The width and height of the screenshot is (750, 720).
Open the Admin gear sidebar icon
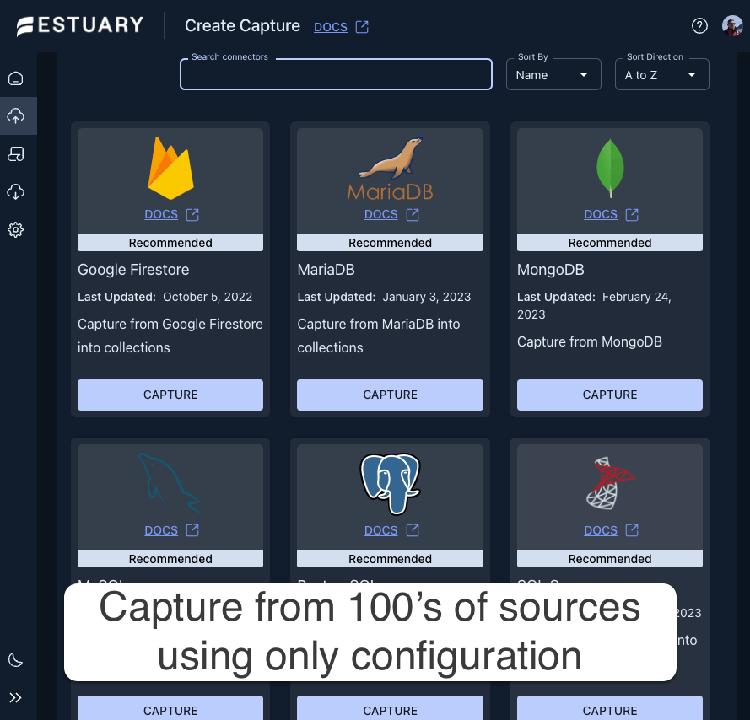coord(16,229)
